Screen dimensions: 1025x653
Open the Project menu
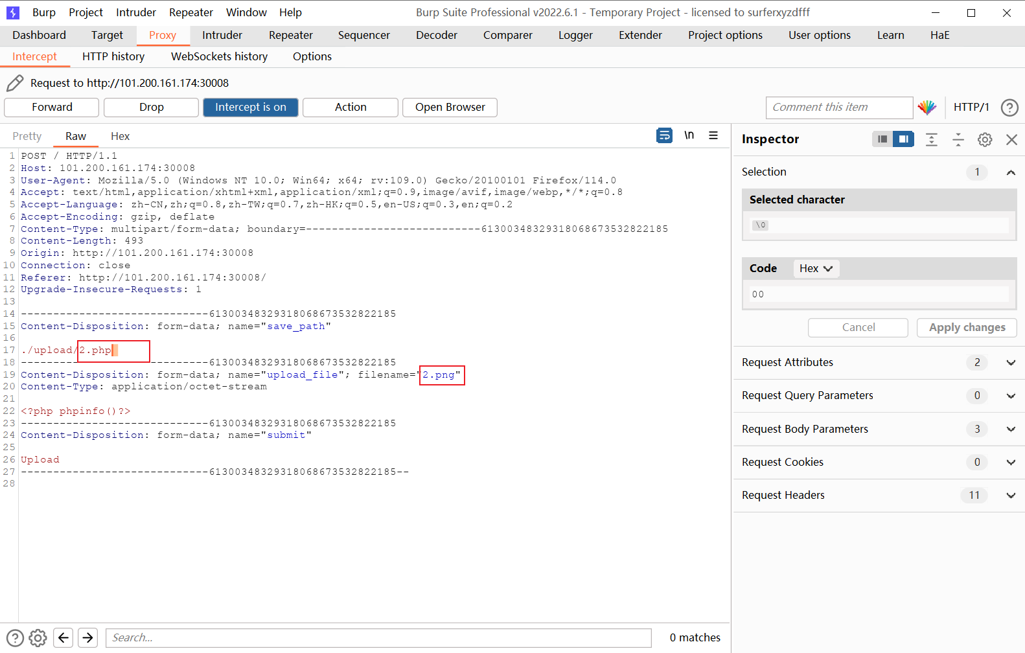86,12
